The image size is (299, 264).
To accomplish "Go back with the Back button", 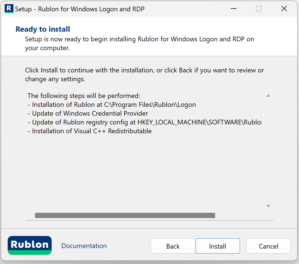I will tap(173, 246).
